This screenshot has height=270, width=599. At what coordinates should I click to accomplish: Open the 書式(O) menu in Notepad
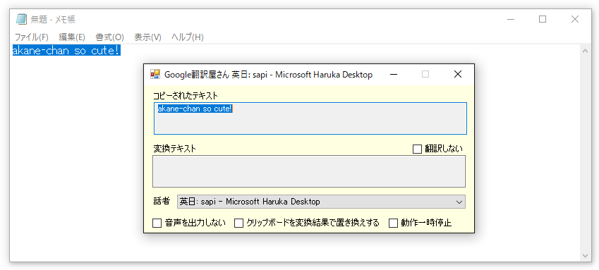pos(109,37)
